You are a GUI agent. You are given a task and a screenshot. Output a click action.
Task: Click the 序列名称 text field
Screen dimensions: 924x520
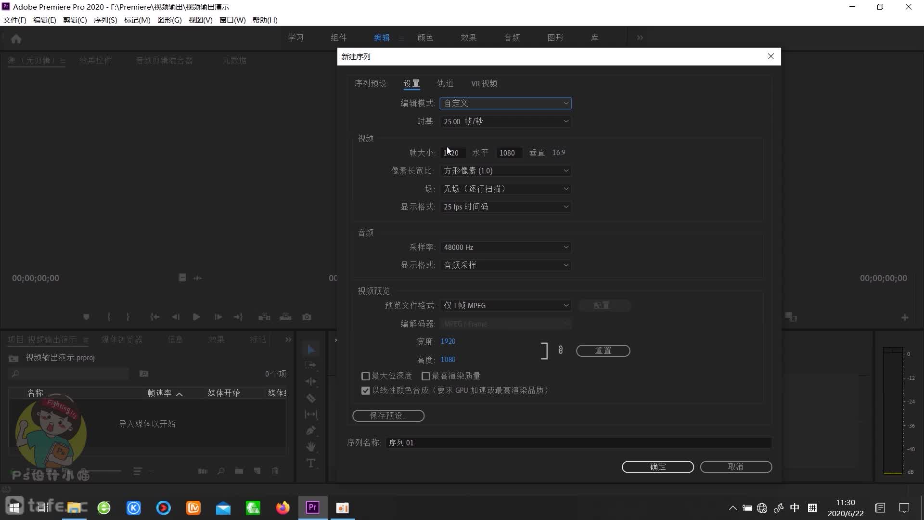[578, 443]
